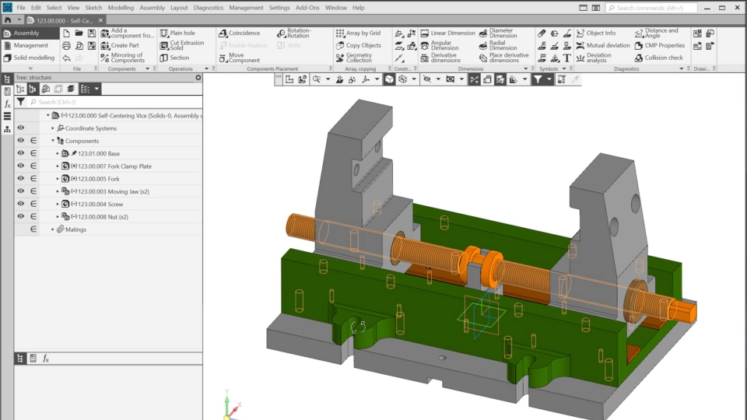Viewport: 747px width, 420px height.
Task: Toggle visibility of 123.00.004 Screw
Action: point(21,204)
